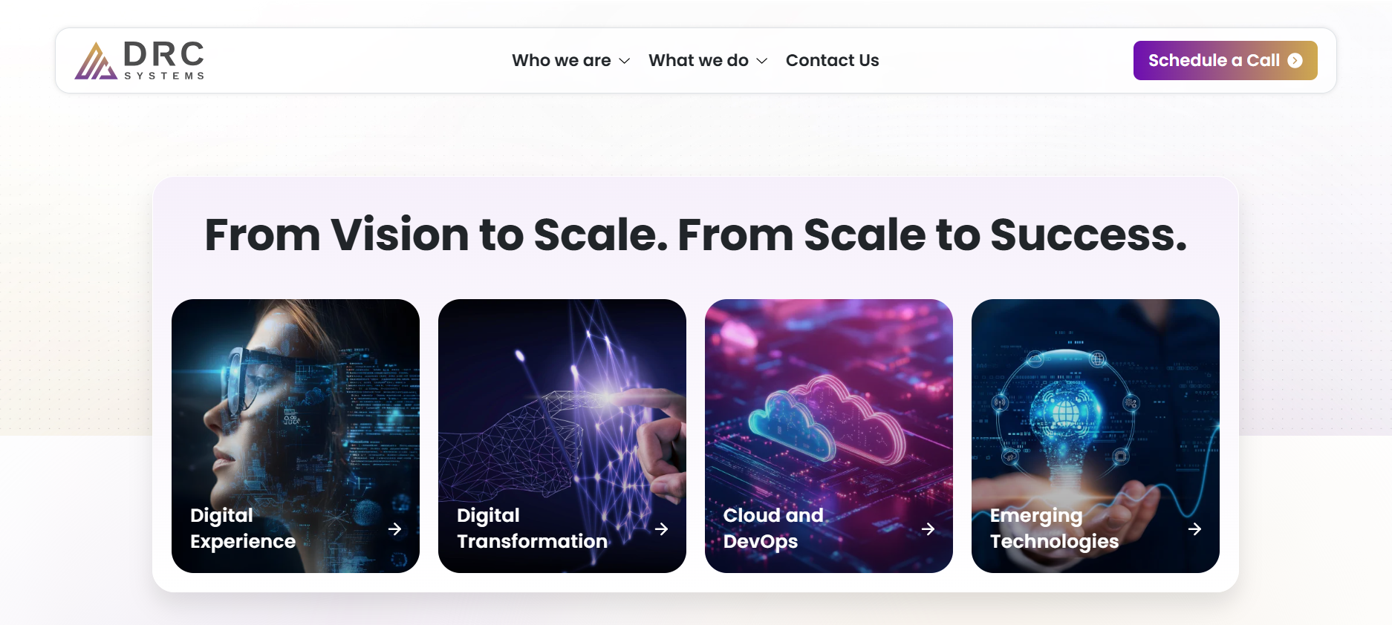Go to the Contact Us page
Screen dimensions: 1392x625
[x=832, y=60]
